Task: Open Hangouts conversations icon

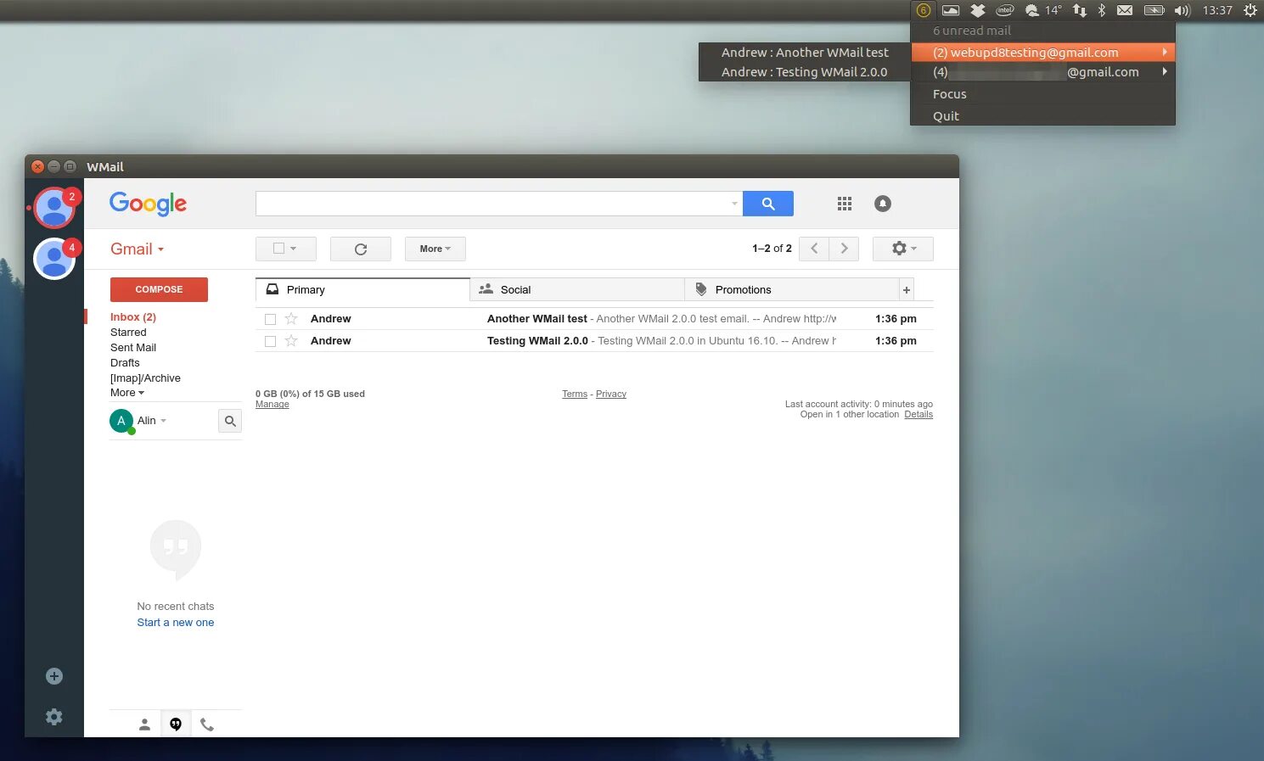Action: point(176,725)
